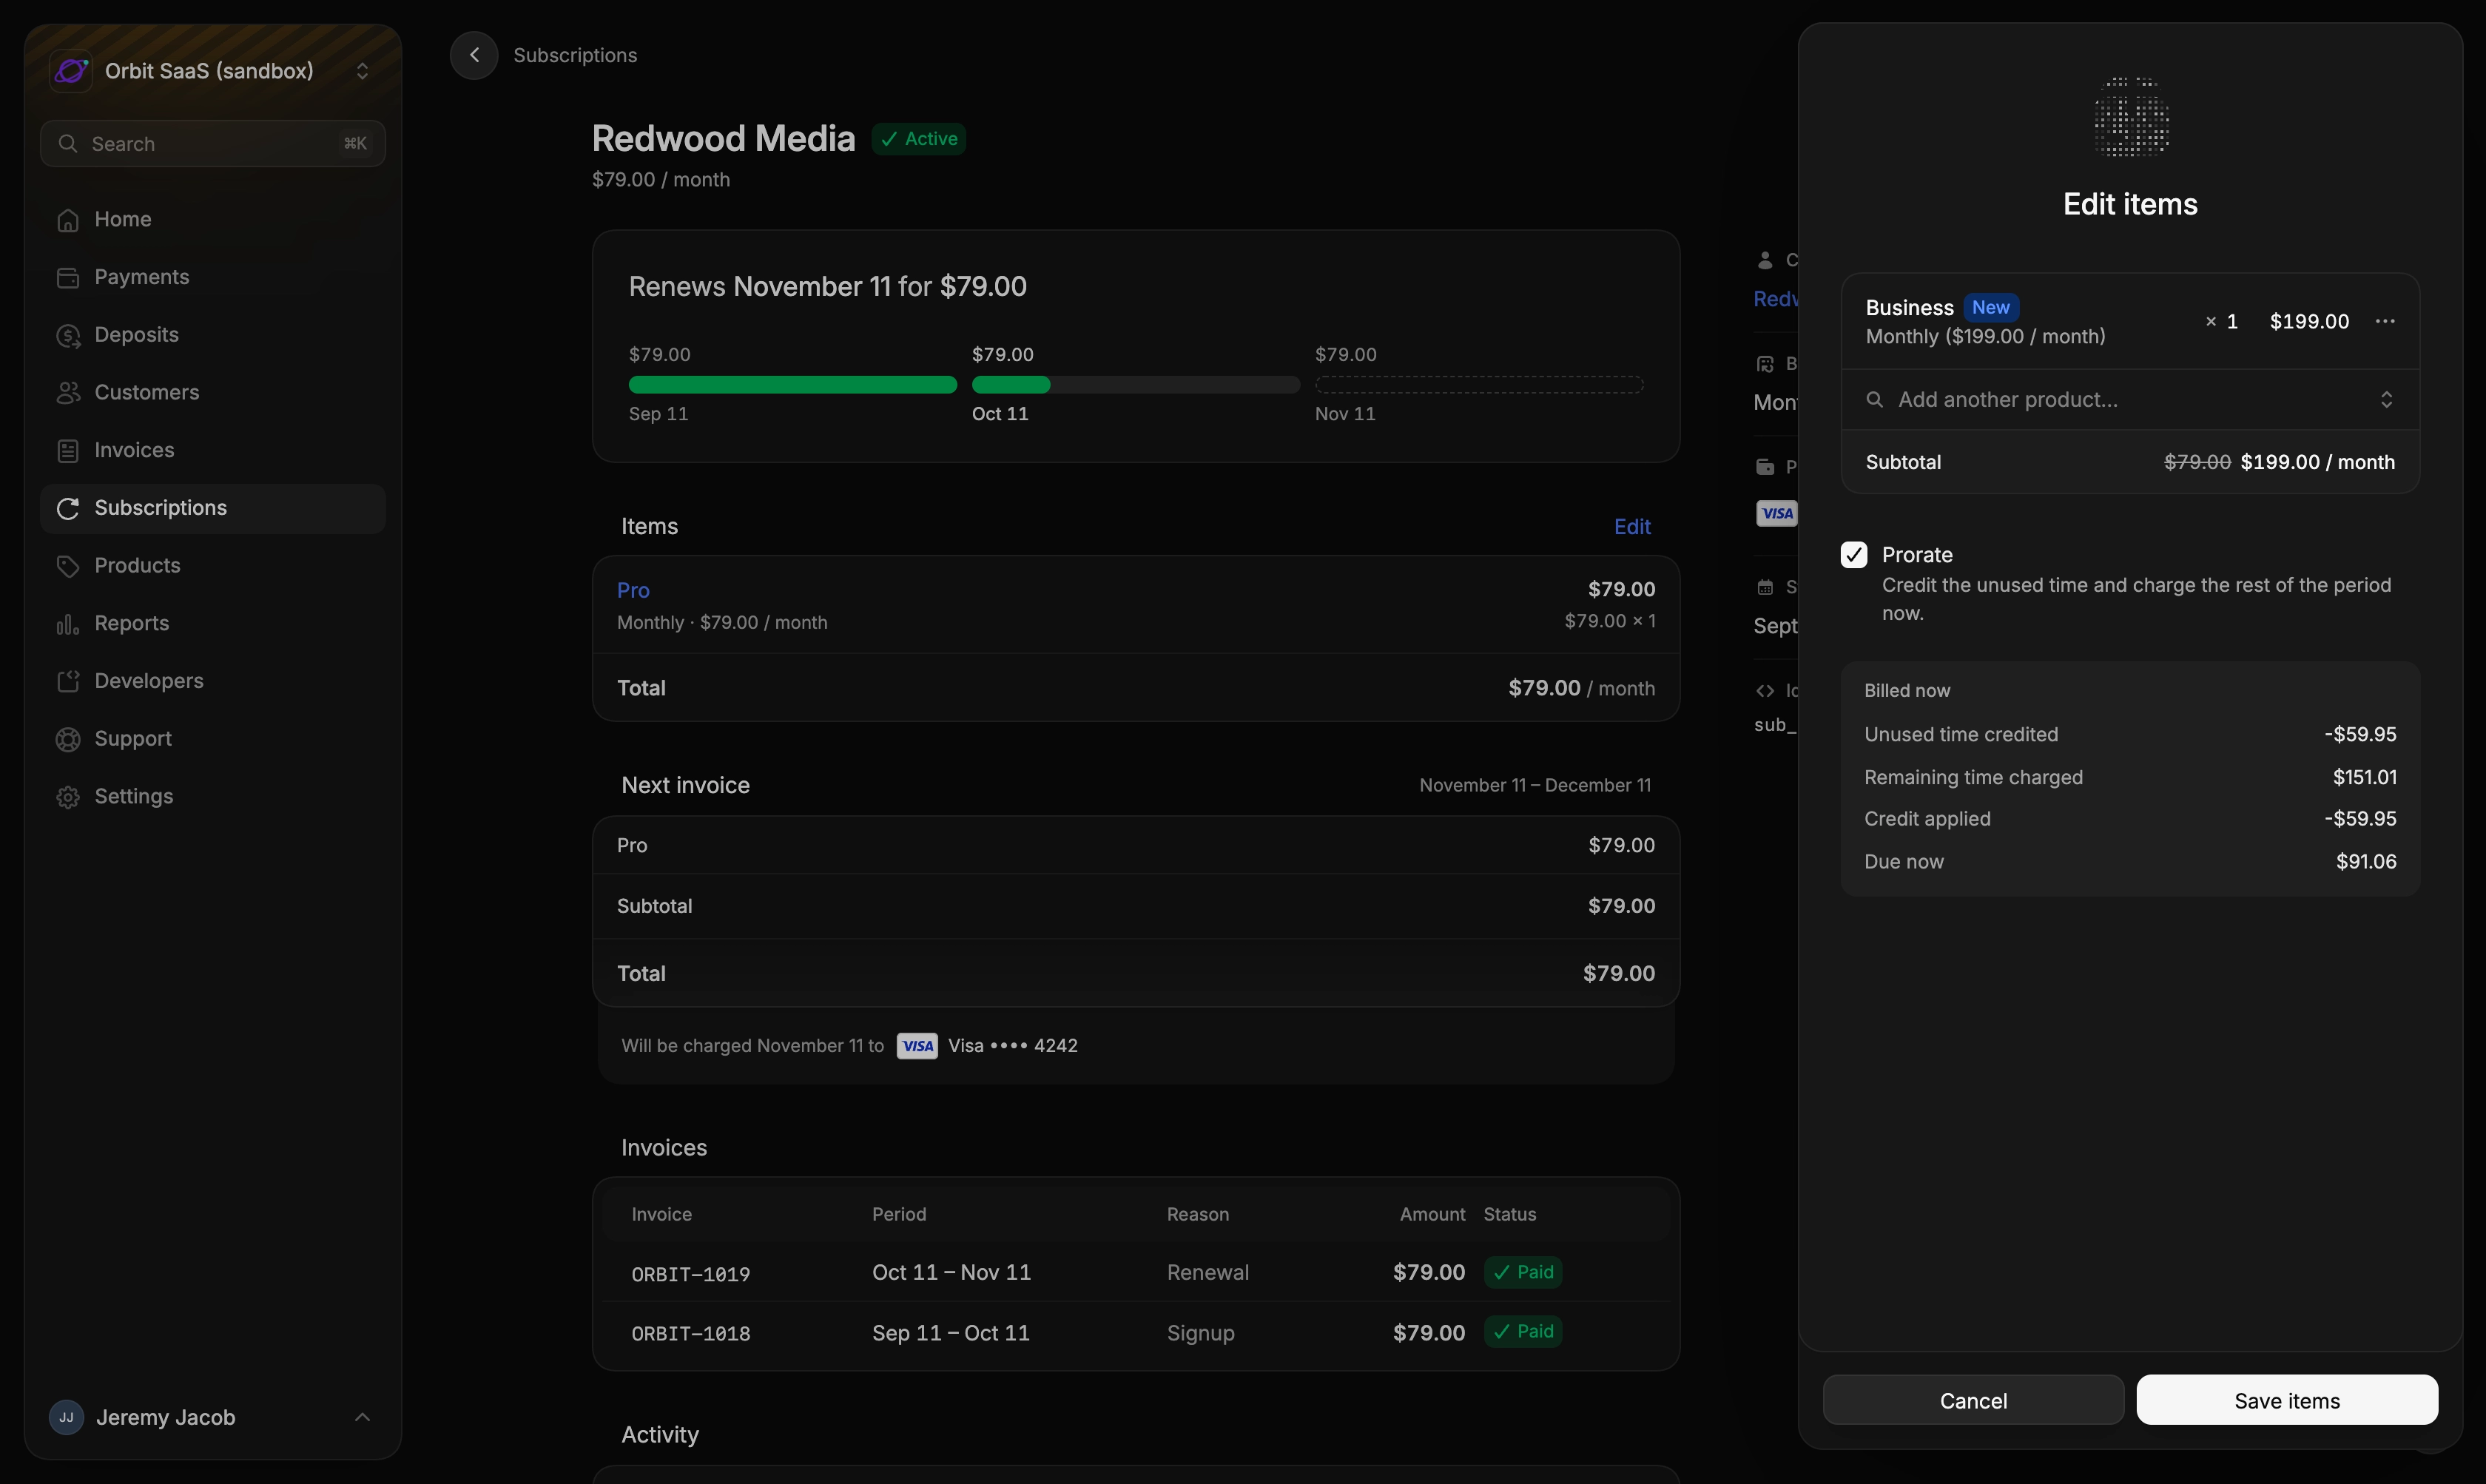Image resolution: width=2486 pixels, height=1484 pixels.
Task: Open the Pro product link
Action: pyautogui.click(x=633, y=590)
